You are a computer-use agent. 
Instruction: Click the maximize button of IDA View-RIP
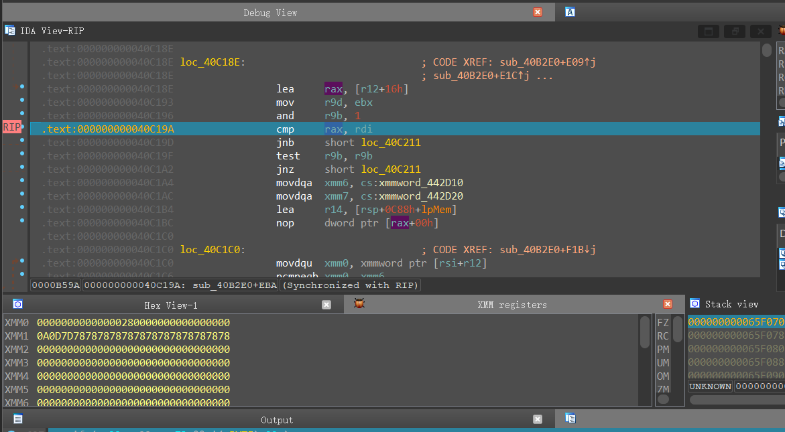pos(709,31)
